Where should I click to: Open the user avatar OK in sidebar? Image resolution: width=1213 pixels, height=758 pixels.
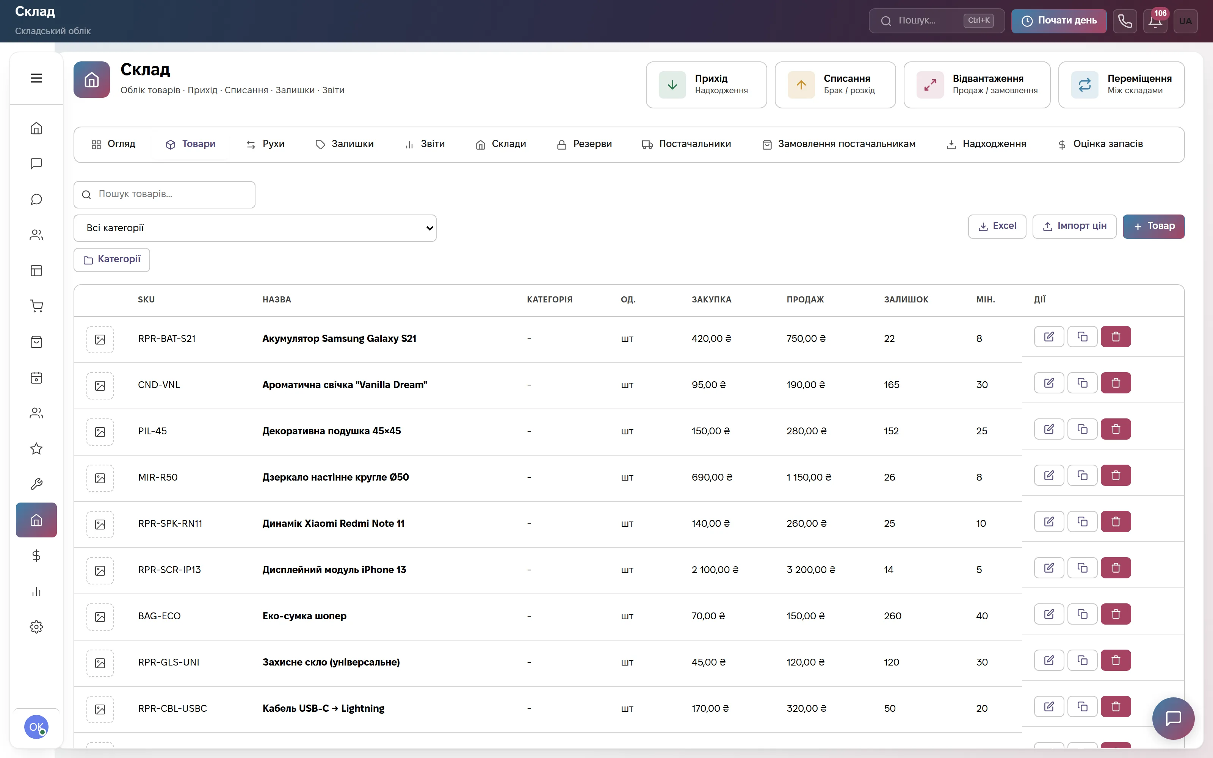(x=36, y=727)
